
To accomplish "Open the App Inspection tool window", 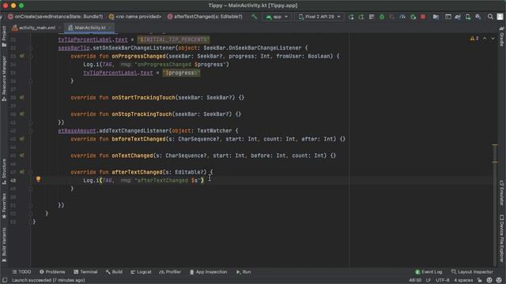I will [x=208, y=271].
